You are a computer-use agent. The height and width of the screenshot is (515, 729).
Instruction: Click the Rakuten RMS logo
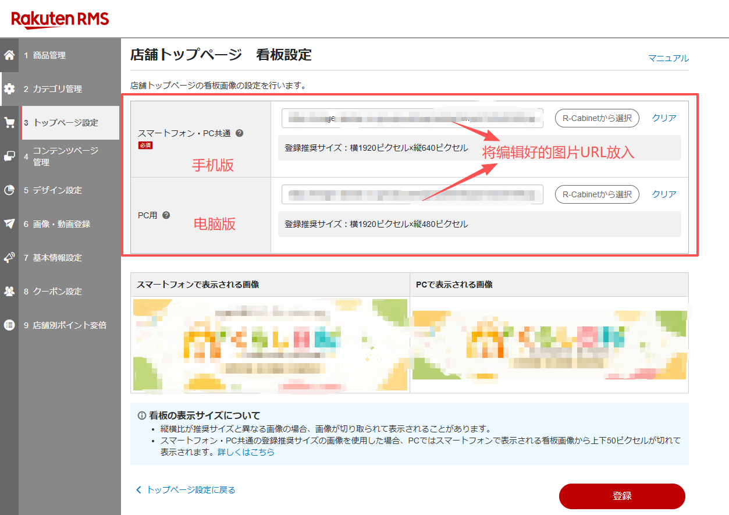click(60, 19)
